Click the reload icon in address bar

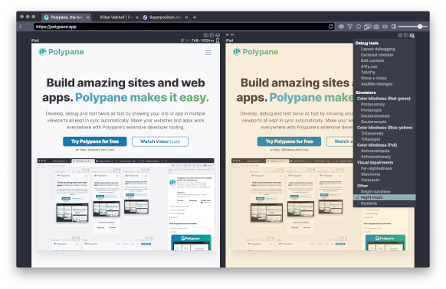point(330,27)
